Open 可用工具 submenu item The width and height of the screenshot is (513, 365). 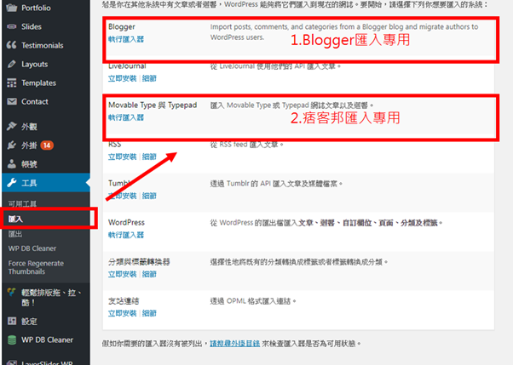pyautogui.click(x=22, y=204)
